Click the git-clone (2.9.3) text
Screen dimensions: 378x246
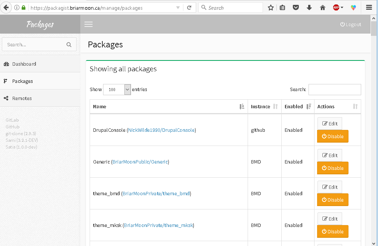click(x=21, y=134)
